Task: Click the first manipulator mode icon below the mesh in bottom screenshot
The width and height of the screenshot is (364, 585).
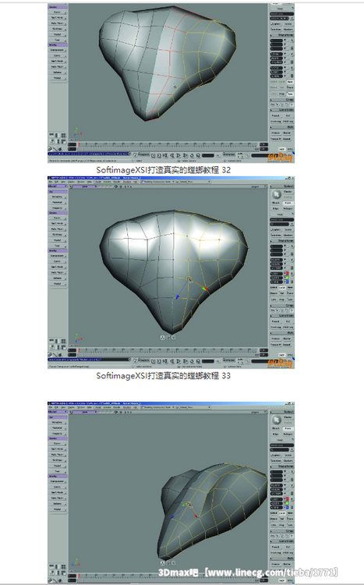Action: tap(163, 562)
